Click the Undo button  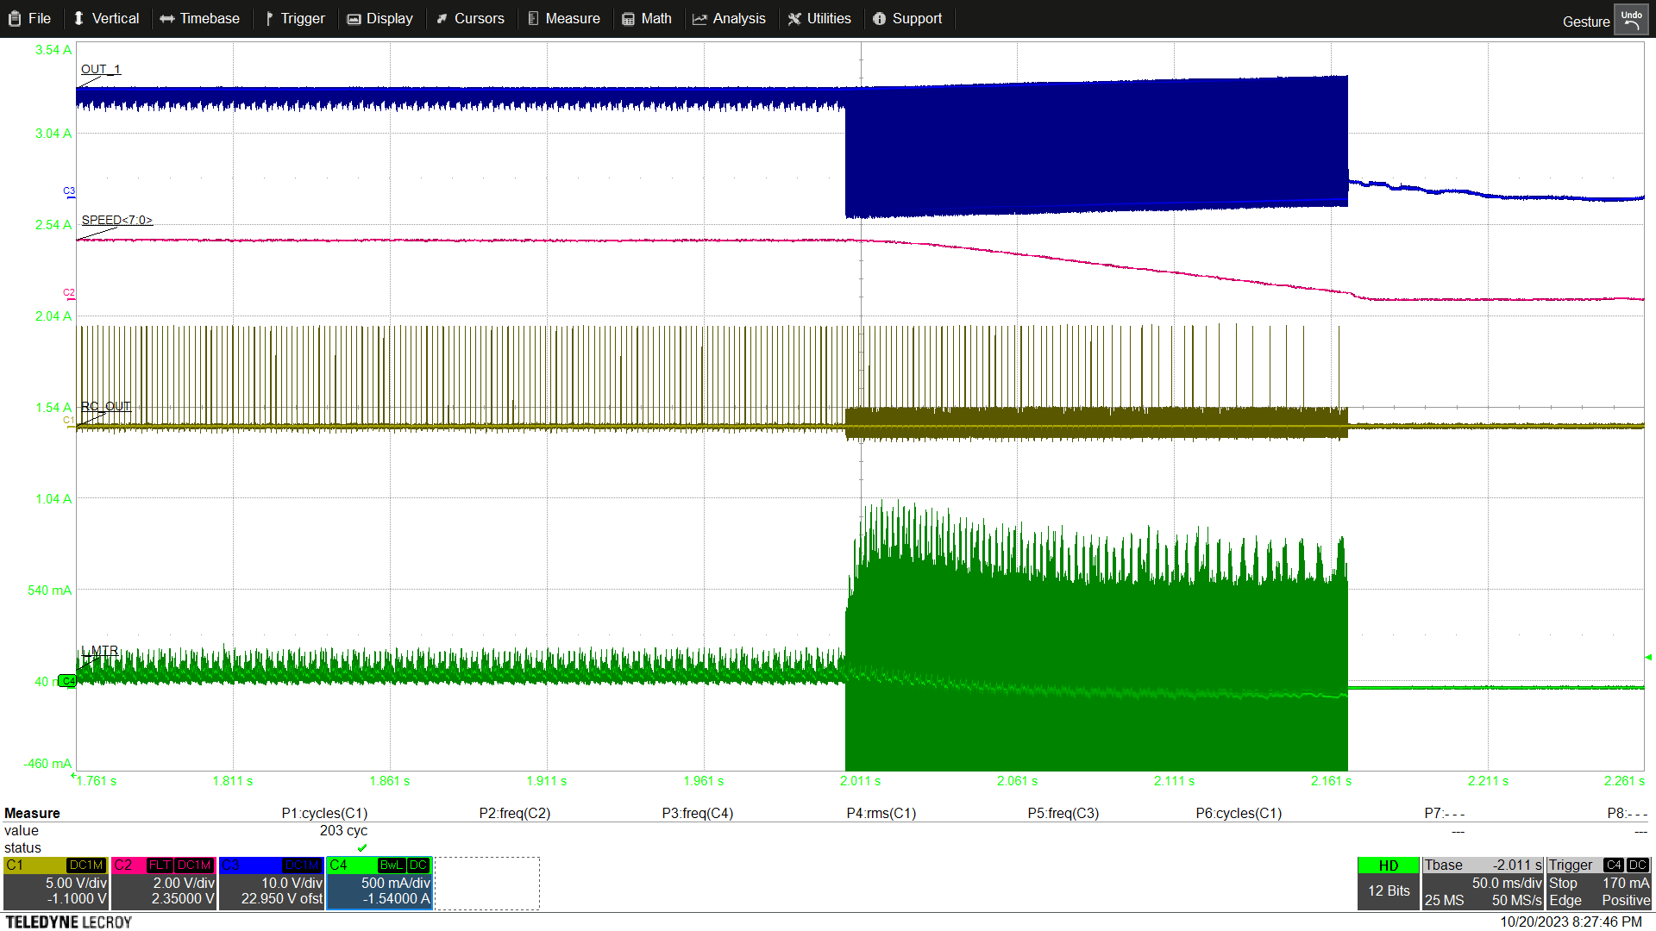[1631, 18]
